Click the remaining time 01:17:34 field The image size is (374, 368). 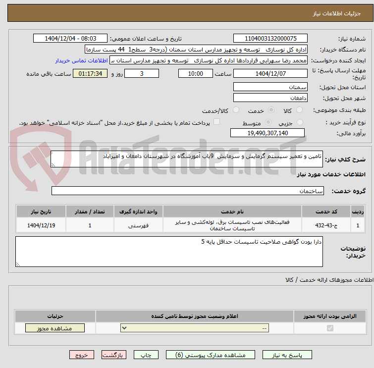click(90, 73)
